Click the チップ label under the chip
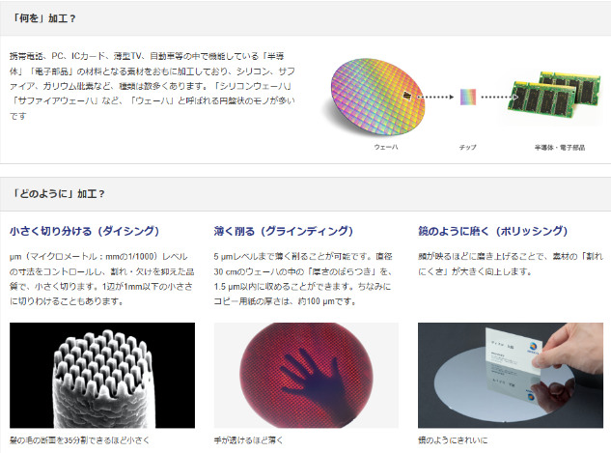Screen dimensions: 611x453 (467, 147)
